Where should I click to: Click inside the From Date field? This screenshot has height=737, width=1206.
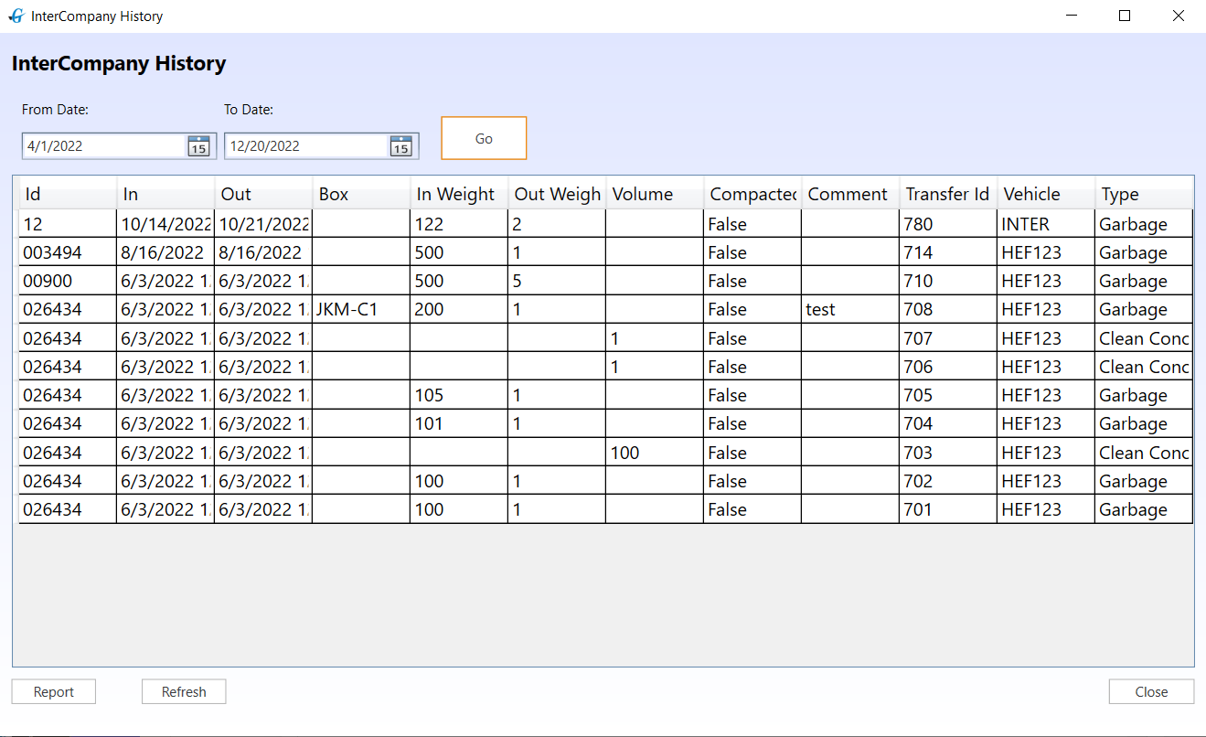[103, 146]
